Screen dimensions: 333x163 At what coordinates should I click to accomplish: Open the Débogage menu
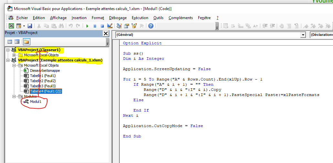point(118,18)
